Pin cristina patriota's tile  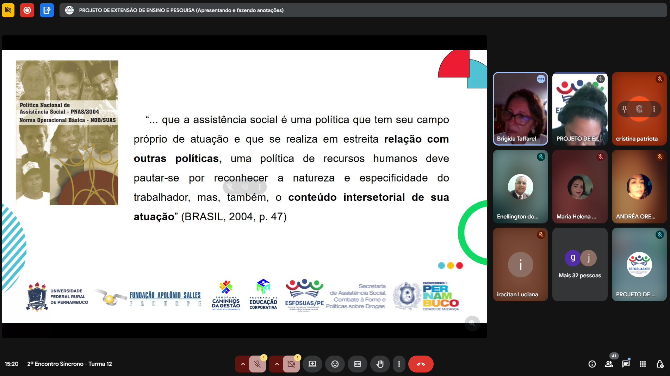tap(625, 109)
